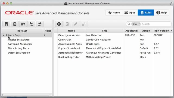The image size is (174, 98).
Task: Click the 1.5* run version cell
Action: point(156,44)
